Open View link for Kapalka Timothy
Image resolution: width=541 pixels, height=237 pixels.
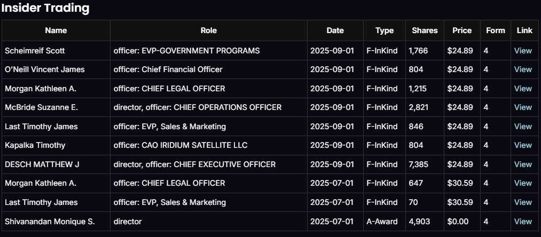pyautogui.click(x=523, y=145)
